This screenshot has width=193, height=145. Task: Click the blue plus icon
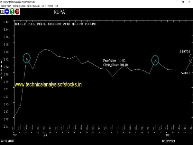click(x=7, y=12)
